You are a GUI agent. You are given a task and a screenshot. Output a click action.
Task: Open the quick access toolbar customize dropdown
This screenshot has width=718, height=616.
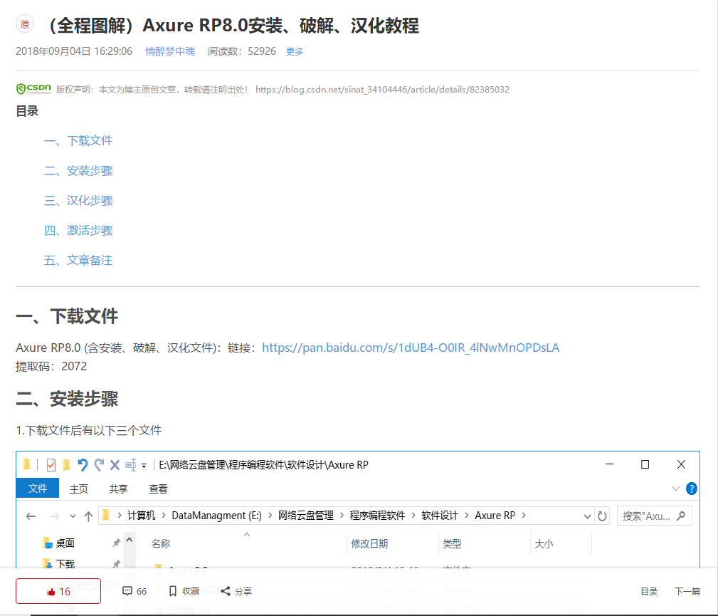[144, 466]
